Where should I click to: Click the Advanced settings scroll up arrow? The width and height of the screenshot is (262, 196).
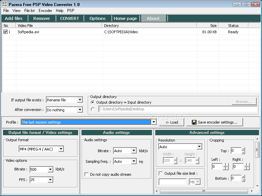pos(257,139)
